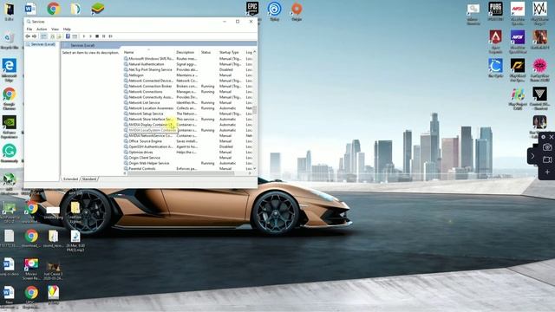Select the Network Connection Broker service
Image resolution: width=555 pixels, height=312 pixels.
187,86
